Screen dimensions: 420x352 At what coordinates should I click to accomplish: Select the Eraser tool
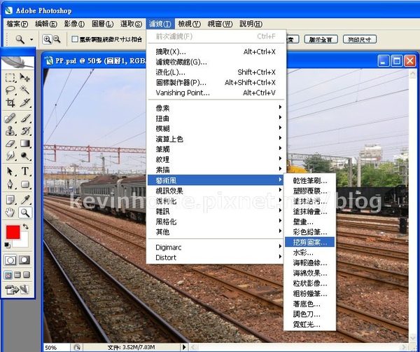point(10,143)
